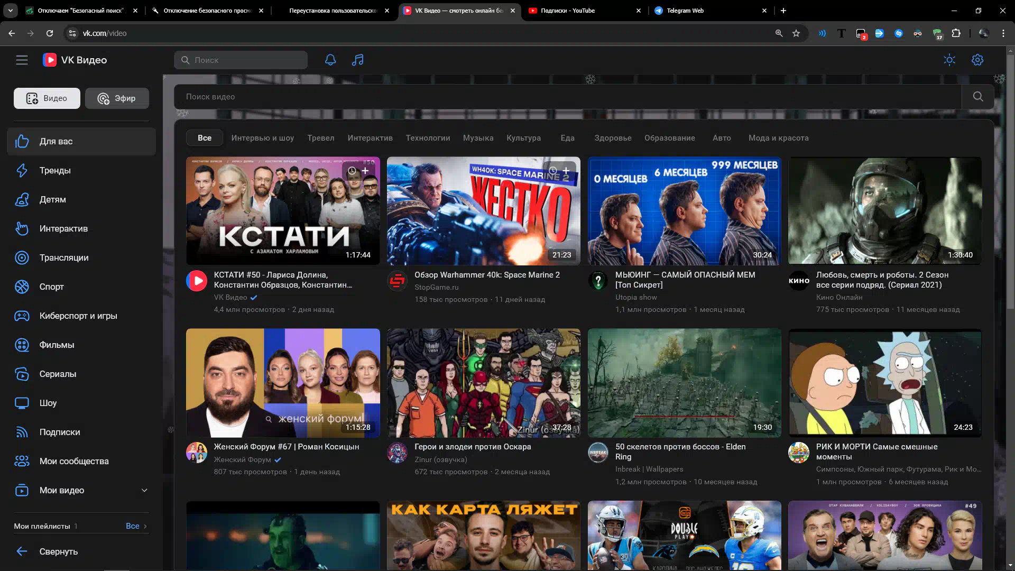The image size is (1015, 571).
Task: Select the Еда category tab
Action: point(567,138)
